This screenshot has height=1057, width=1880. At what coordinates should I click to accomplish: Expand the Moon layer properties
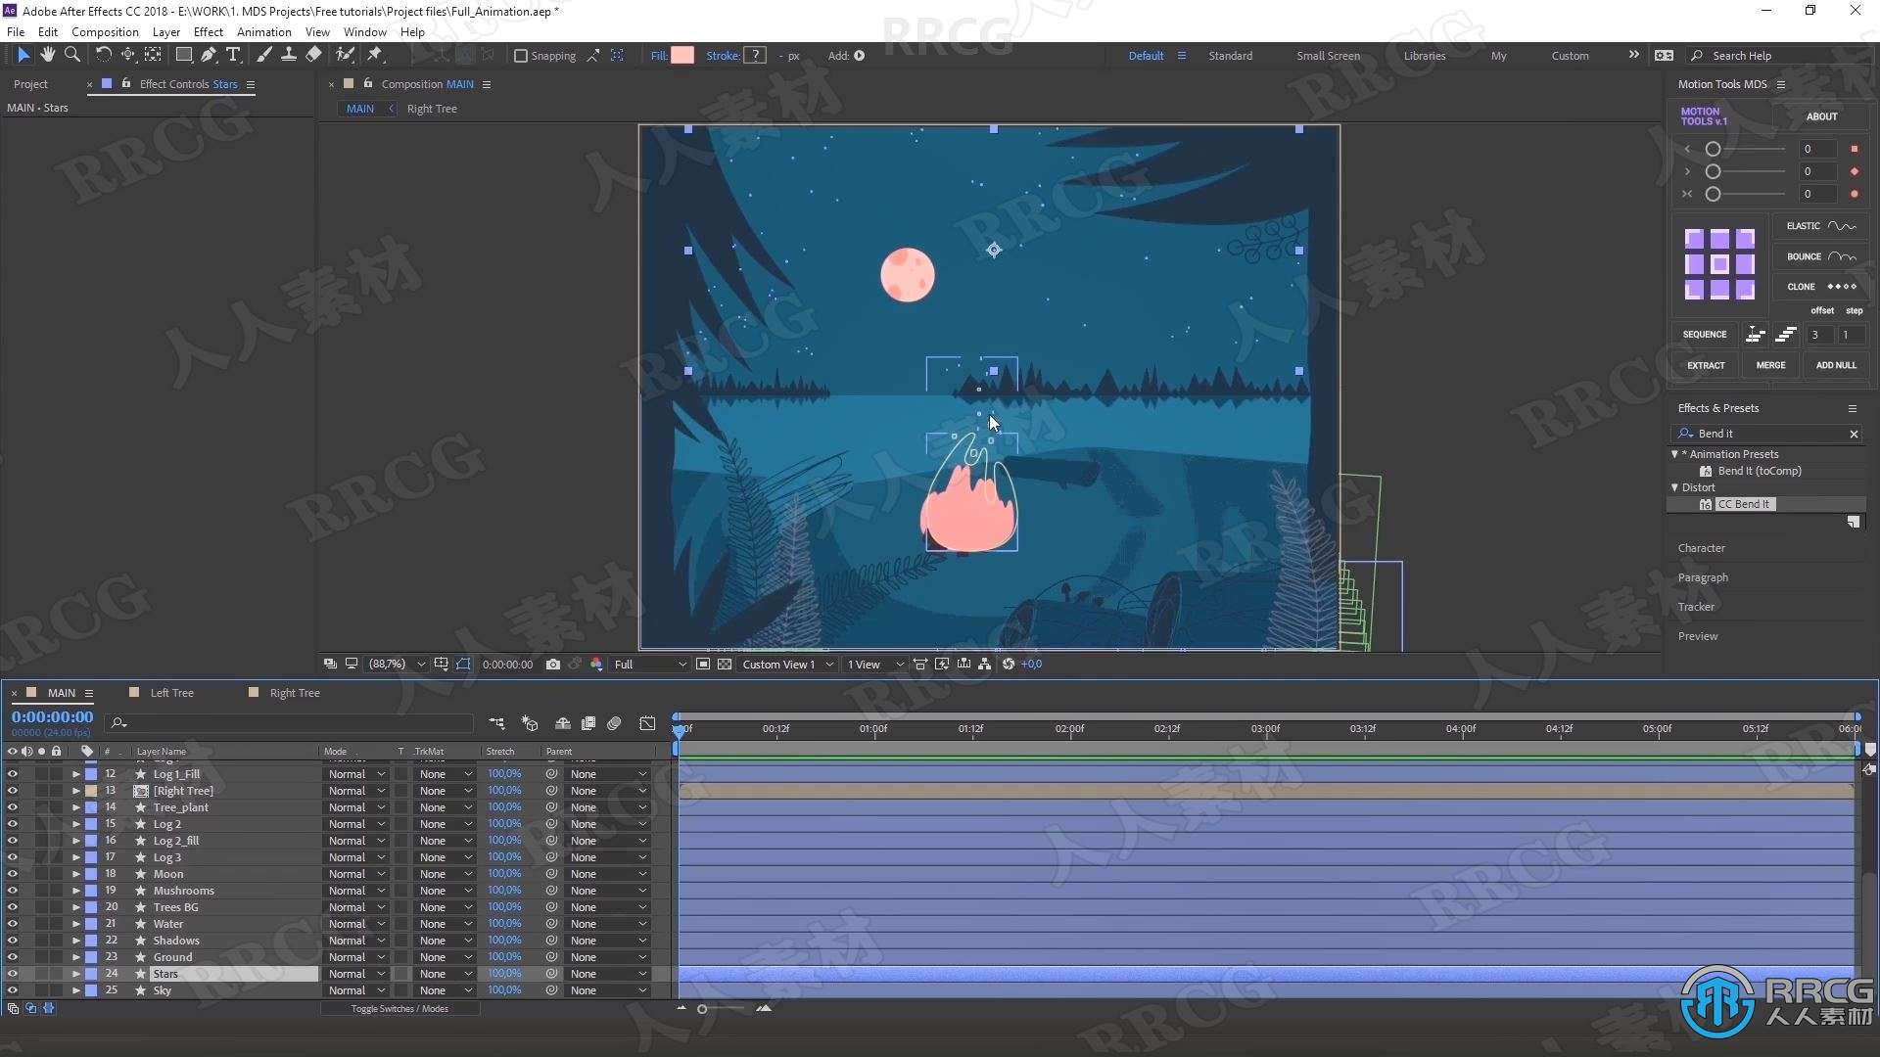click(x=75, y=874)
